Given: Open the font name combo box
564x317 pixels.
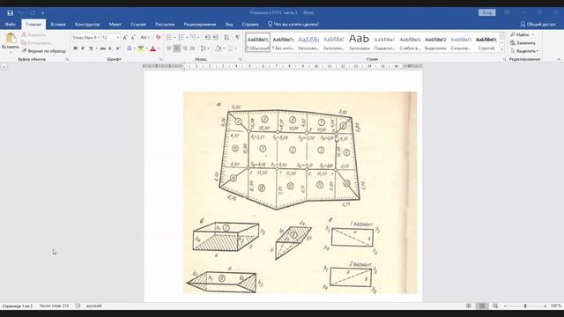Looking at the screenshot, I should [86, 37].
